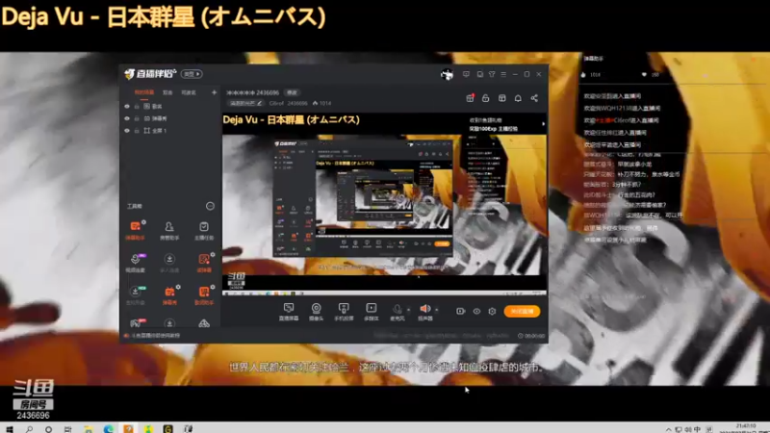Click the orange start-stream button

click(x=522, y=311)
